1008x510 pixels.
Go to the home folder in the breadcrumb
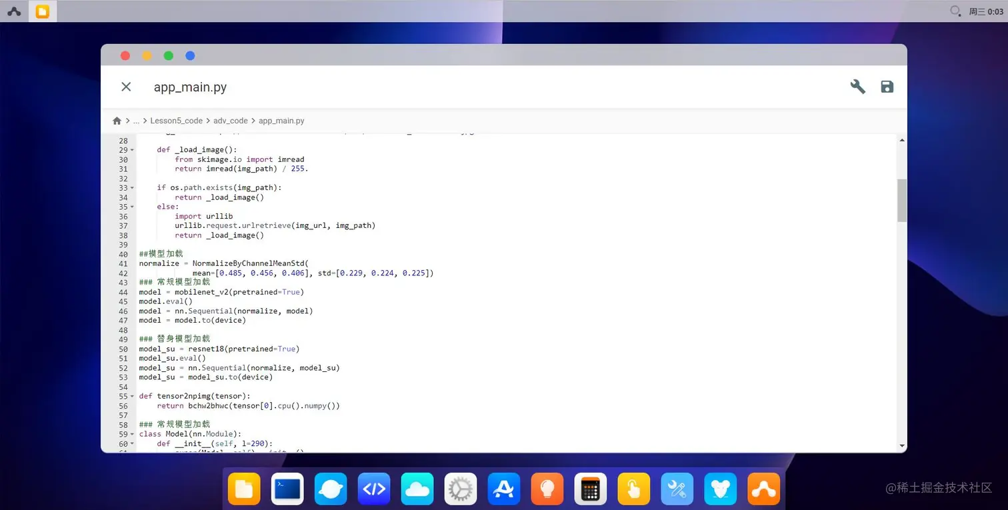(117, 121)
